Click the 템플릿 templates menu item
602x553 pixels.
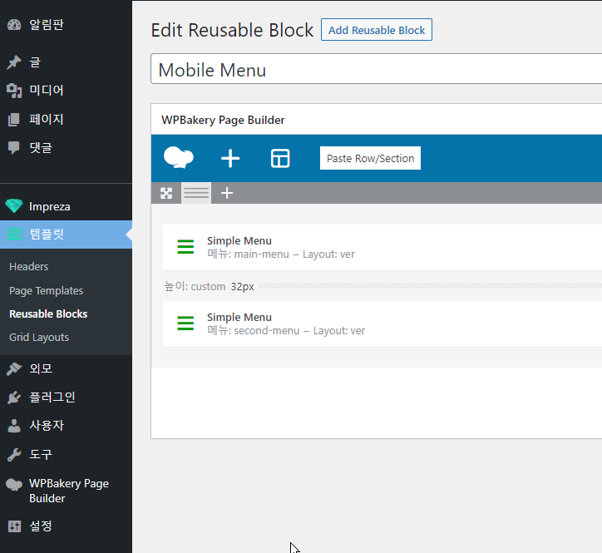pos(66,235)
